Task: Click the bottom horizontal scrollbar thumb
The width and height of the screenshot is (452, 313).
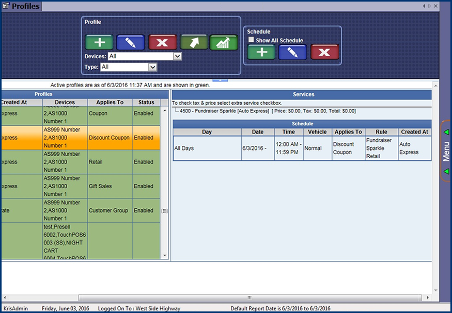Action: coord(250,298)
